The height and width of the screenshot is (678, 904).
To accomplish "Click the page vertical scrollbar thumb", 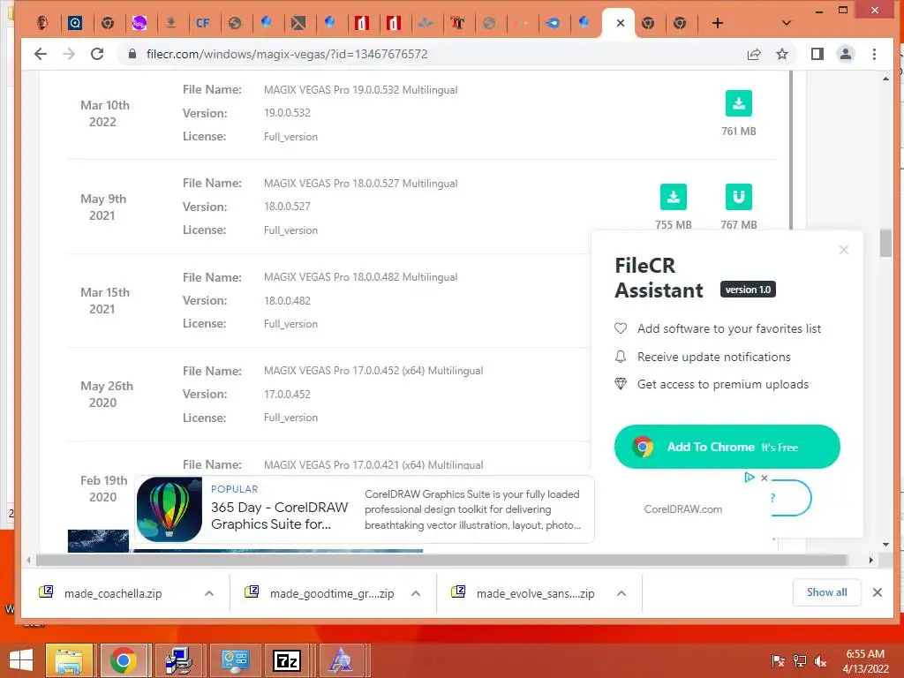I will [x=885, y=244].
